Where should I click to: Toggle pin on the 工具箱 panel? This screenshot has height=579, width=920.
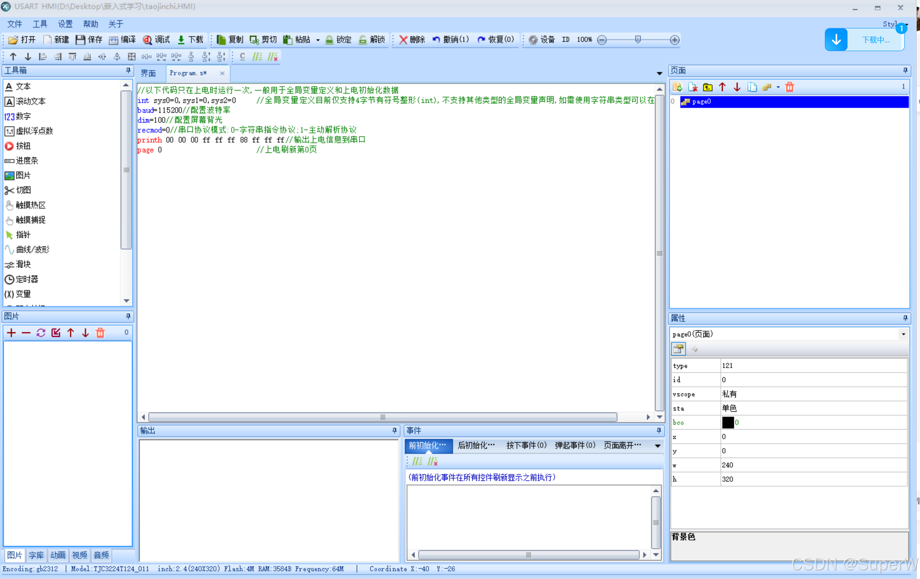click(128, 70)
